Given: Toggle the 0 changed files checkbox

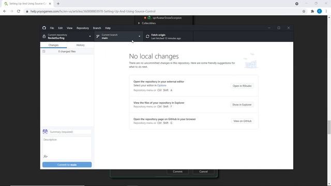Looking at the screenshot, I should tap(44, 52).
